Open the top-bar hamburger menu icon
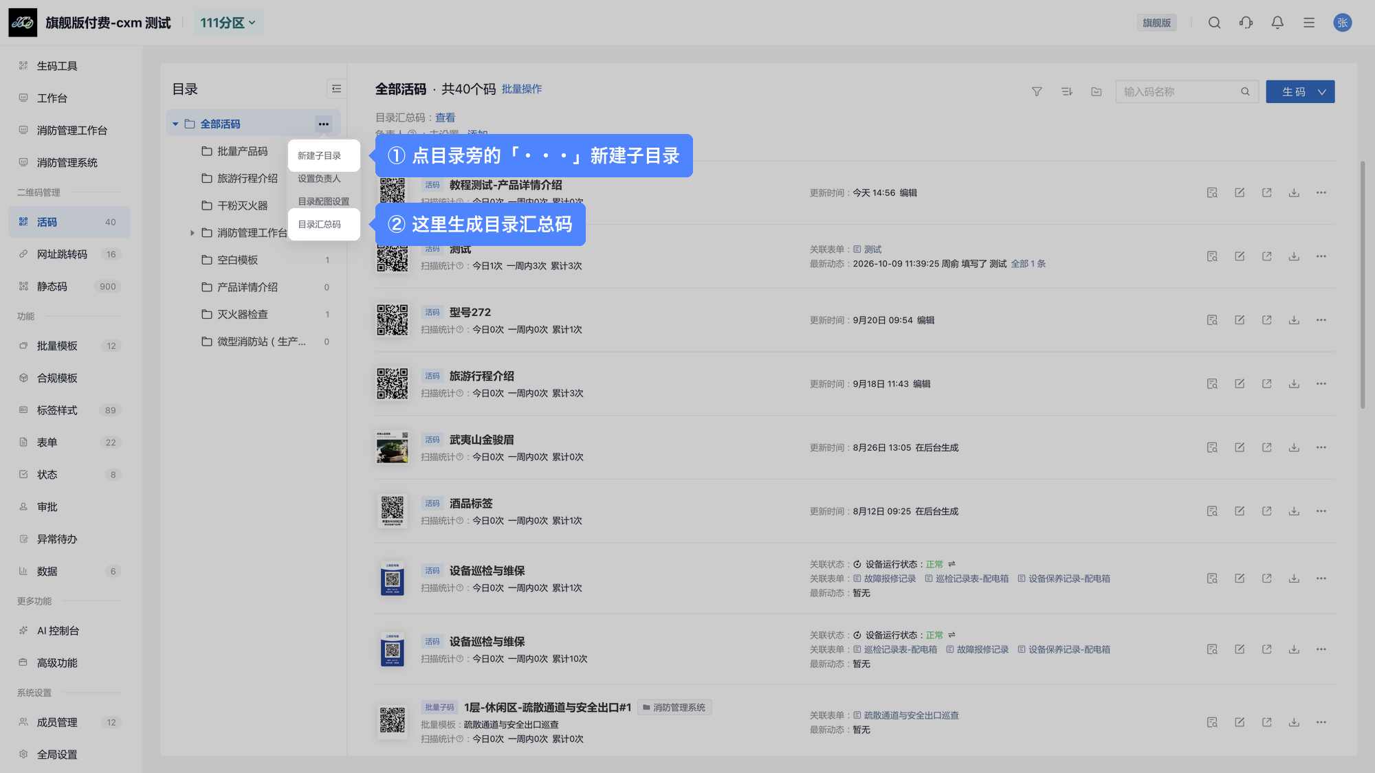Image resolution: width=1375 pixels, height=773 pixels. point(1309,23)
